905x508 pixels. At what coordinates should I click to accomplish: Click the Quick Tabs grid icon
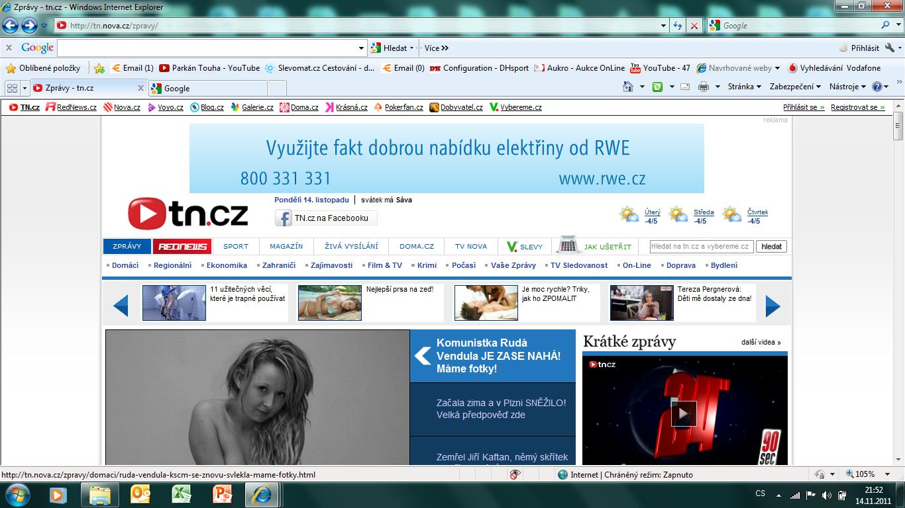[12, 87]
